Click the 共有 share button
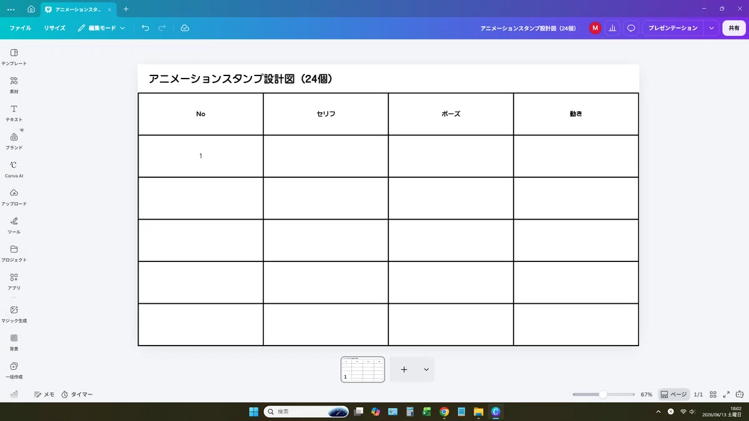This screenshot has width=749, height=421. [x=734, y=28]
